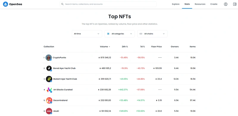Open the Create menu item
238x116 pixels.
click(214, 4)
